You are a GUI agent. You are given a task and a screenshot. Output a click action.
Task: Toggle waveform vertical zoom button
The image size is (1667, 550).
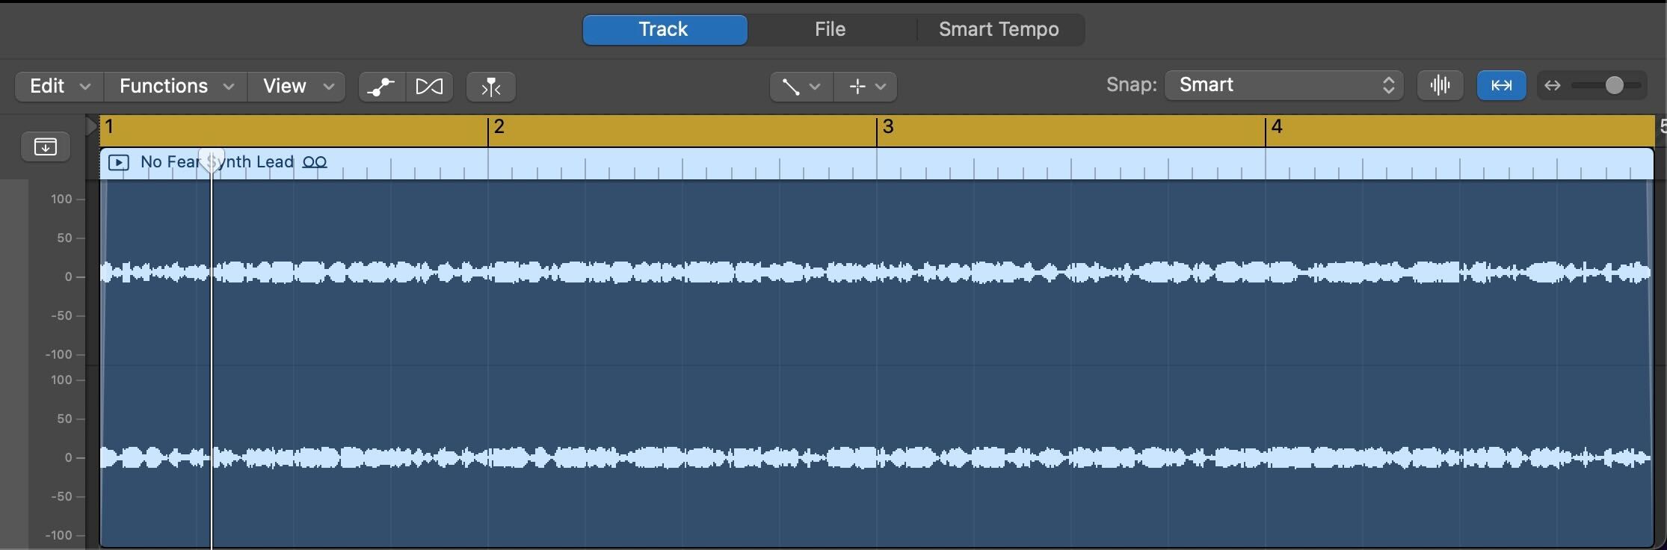pyautogui.click(x=1440, y=85)
